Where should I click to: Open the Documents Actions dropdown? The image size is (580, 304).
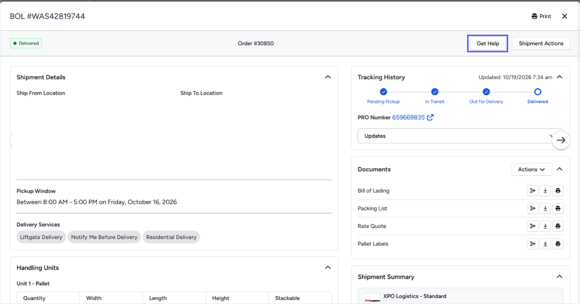tap(532, 170)
